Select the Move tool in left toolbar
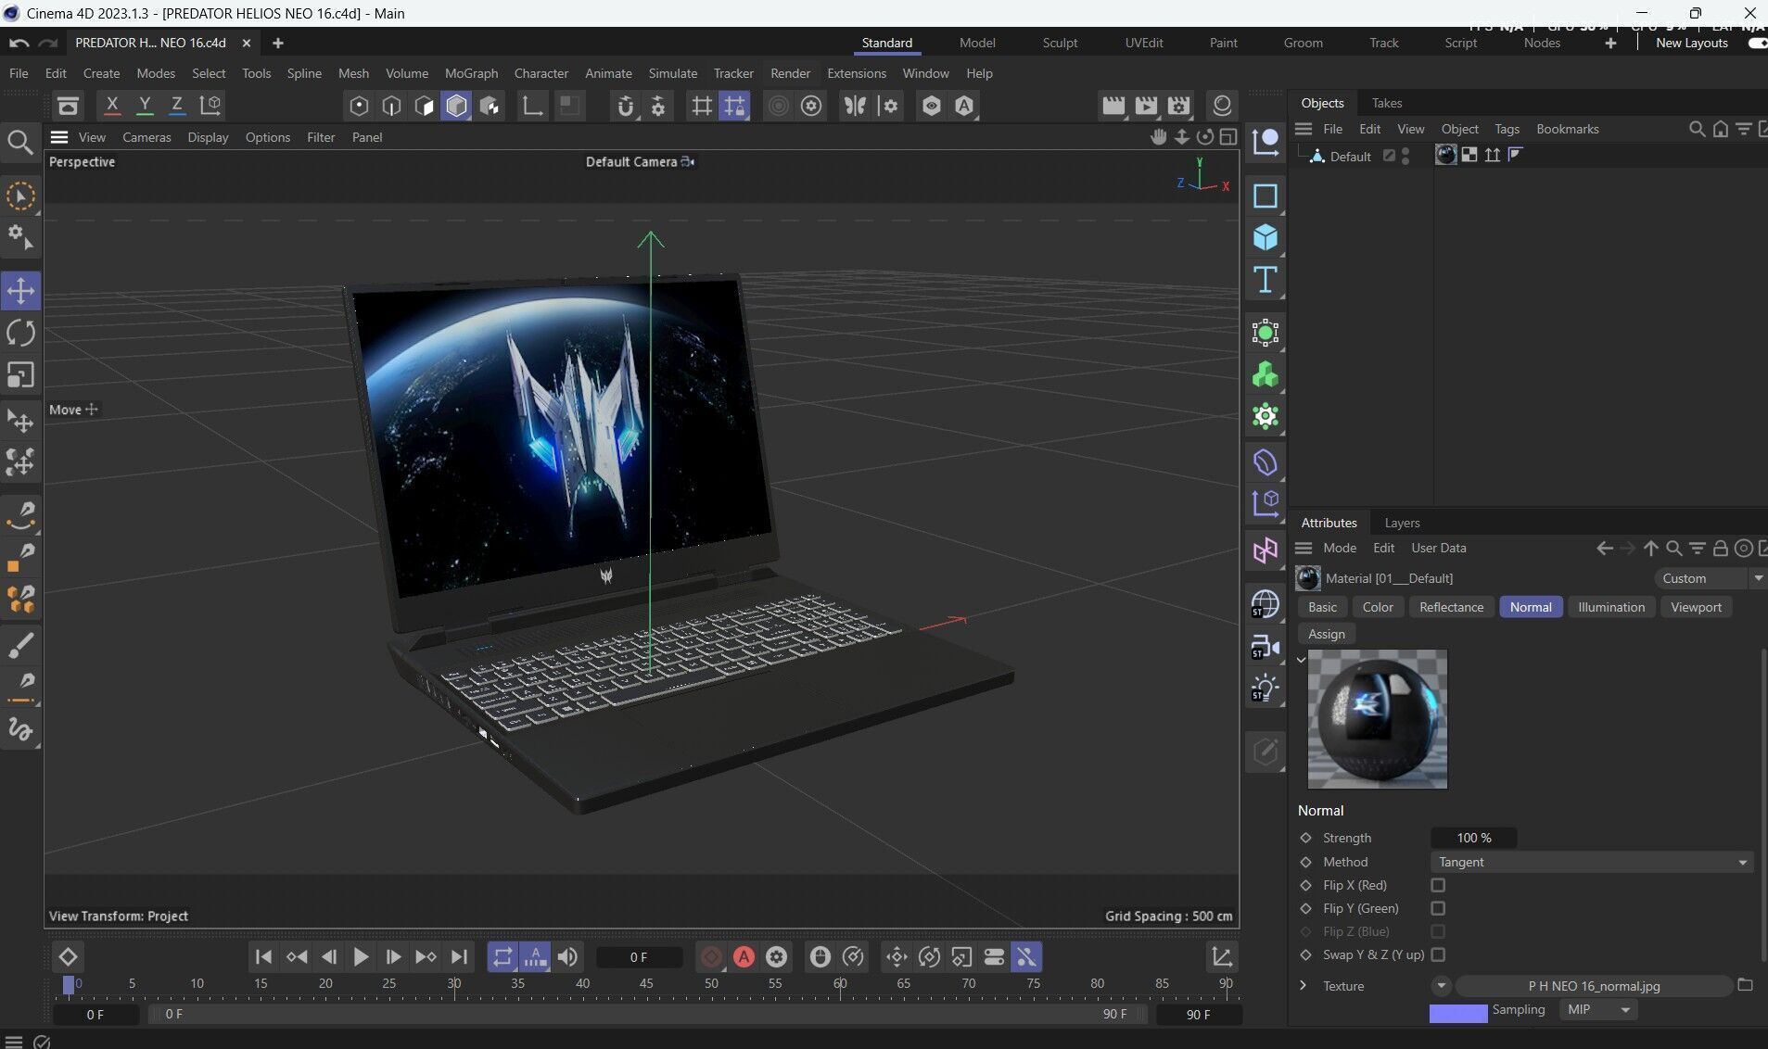This screenshot has height=1049, width=1768. click(20, 291)
